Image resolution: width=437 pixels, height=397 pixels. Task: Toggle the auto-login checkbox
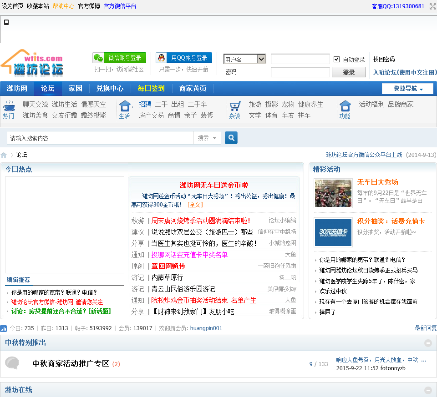(x=337, y=60)
